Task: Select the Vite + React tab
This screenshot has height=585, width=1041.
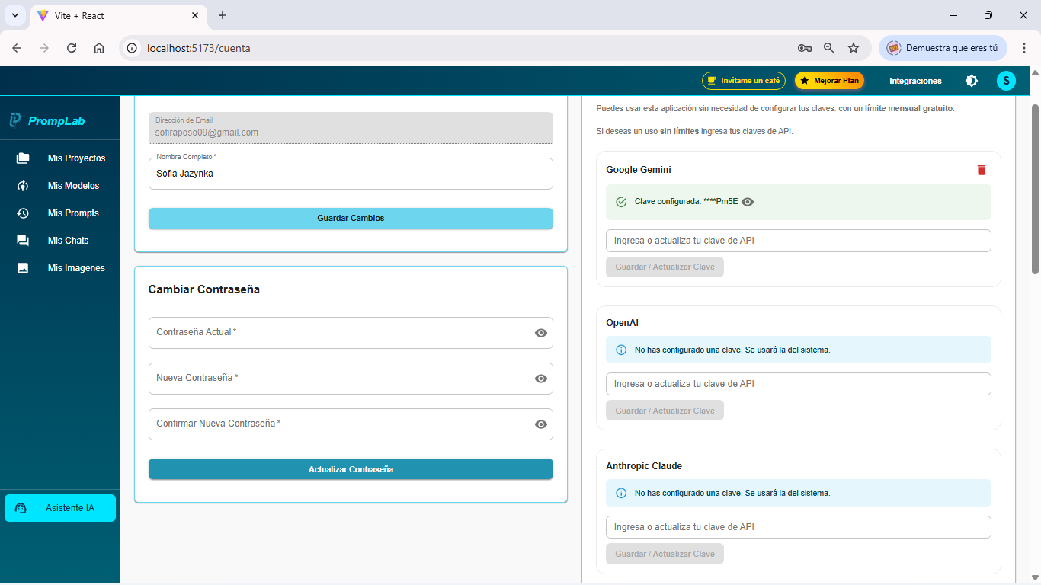Action: (118, 15)
